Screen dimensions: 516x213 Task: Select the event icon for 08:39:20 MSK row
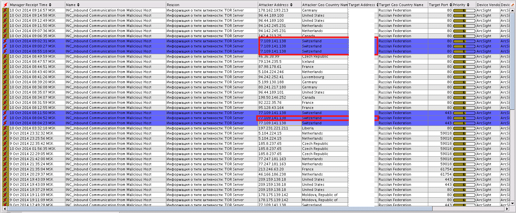[x=5, y=82]
